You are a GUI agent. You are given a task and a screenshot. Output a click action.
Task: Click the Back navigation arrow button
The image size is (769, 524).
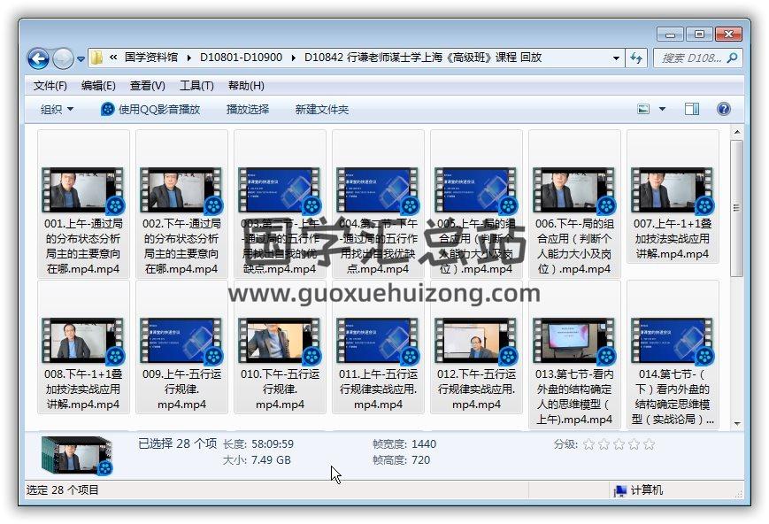pyautogui.click(x=38, y=58)
